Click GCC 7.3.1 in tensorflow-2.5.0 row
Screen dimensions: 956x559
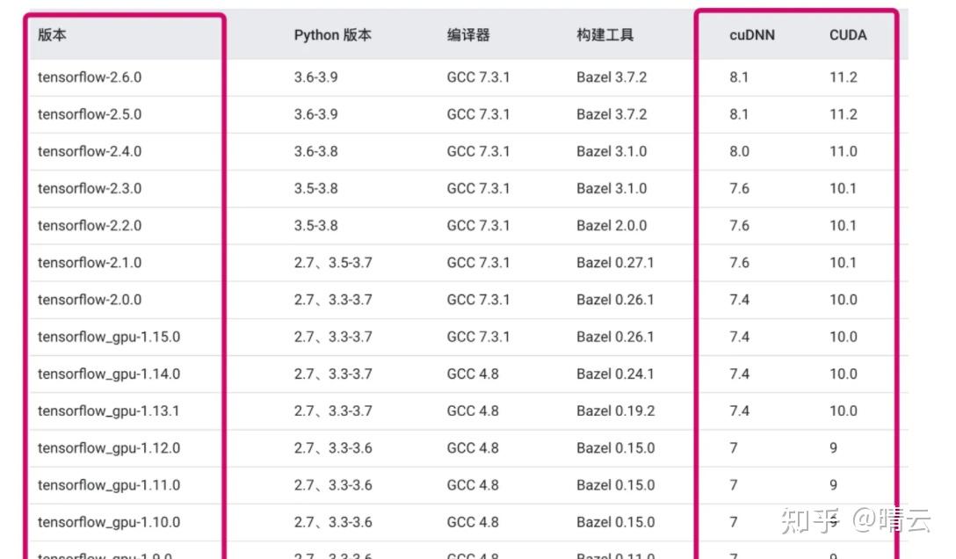pos(478,114)
